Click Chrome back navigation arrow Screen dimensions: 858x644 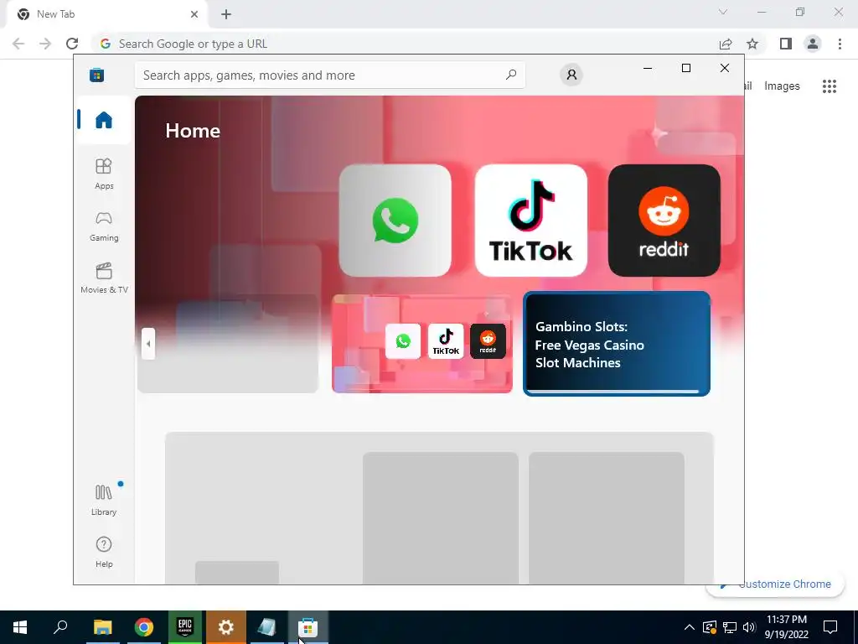pos(18,44)
